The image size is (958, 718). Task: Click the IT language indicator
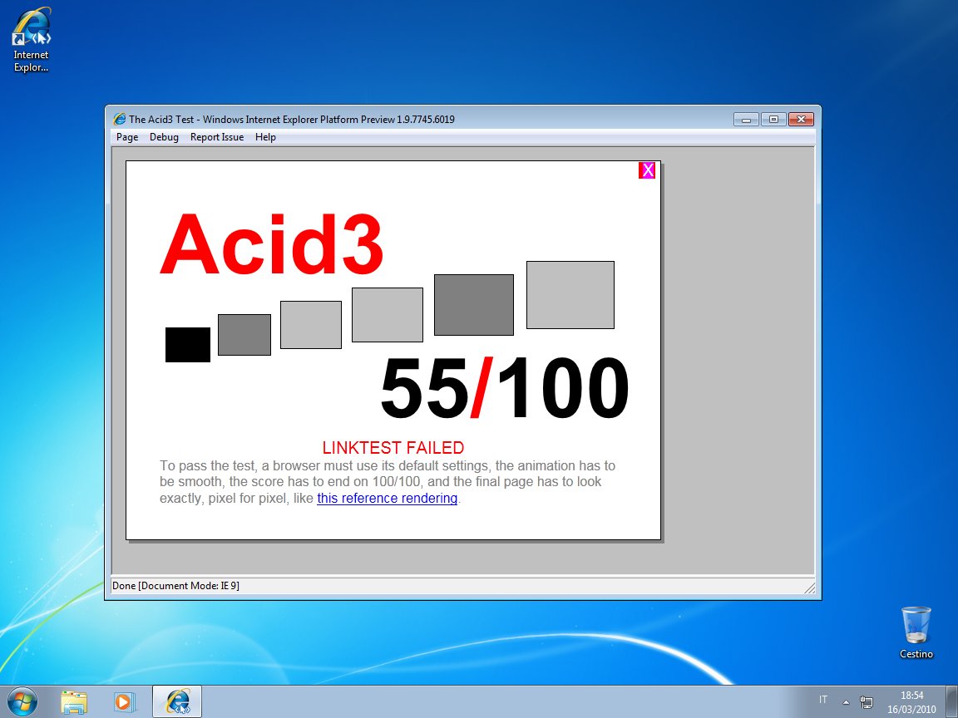[x=823, y=700]
